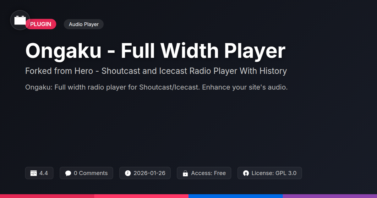This screenshot has width=377, height=198.
Task: Click the crimson segment of the bottom color bar
Action: (47, 196)
